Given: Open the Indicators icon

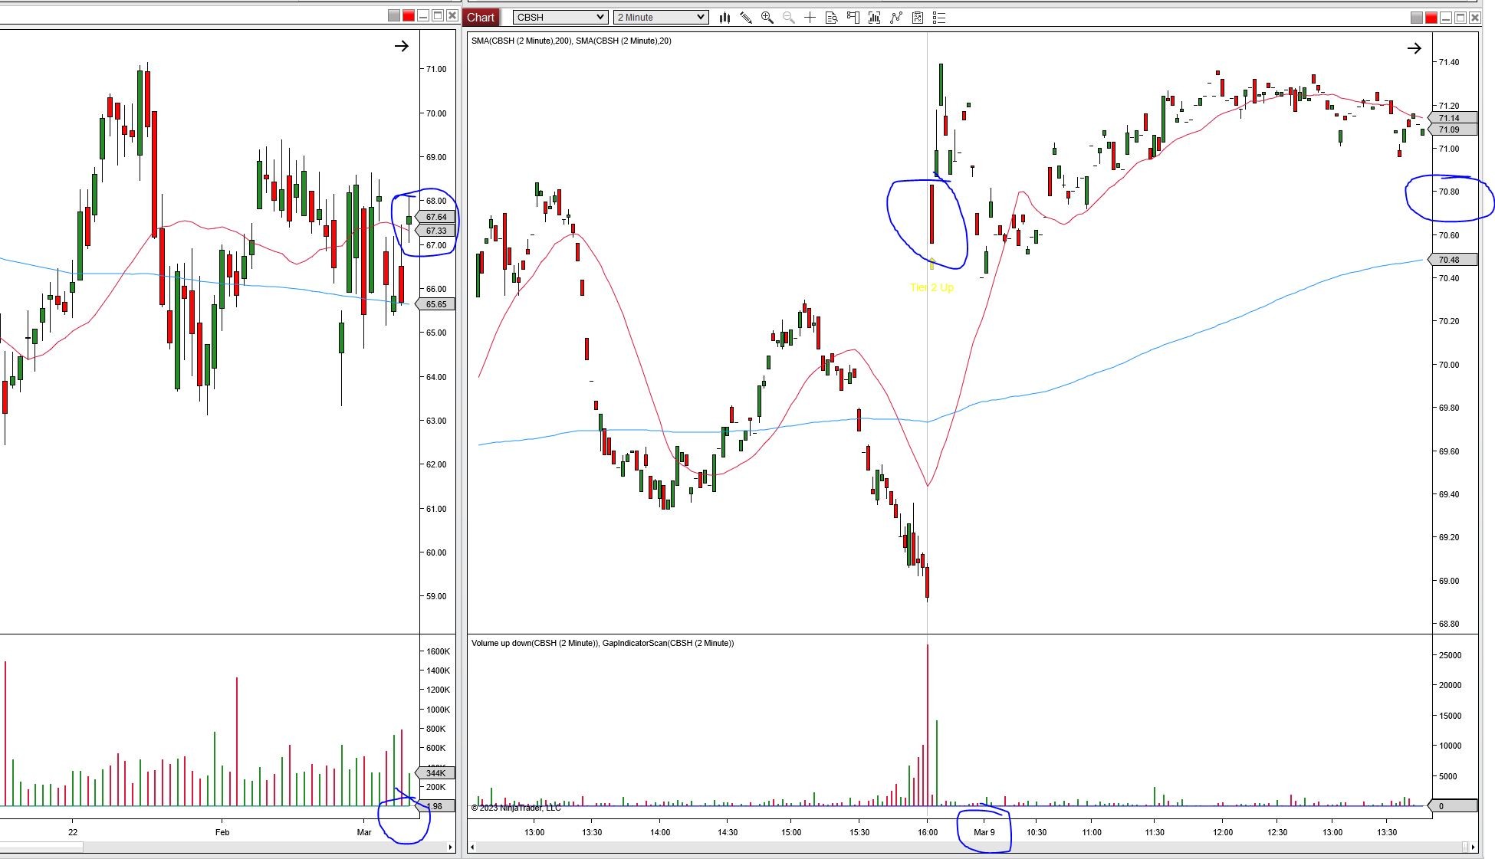Looking at the screenshot, I should pos(874,18).
